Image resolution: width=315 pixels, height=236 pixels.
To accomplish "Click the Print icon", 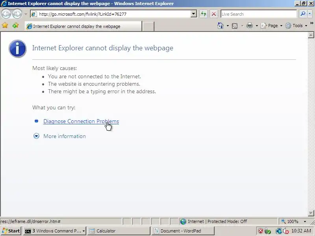I will (x=250, y=26).
